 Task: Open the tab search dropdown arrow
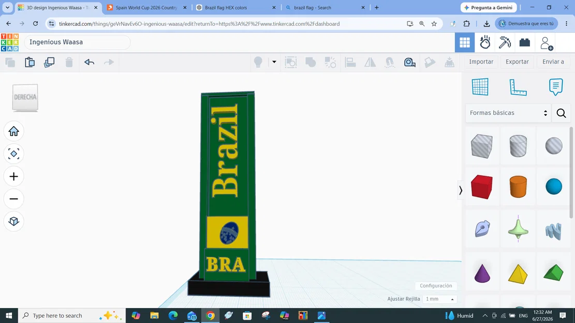coord(7,7)
